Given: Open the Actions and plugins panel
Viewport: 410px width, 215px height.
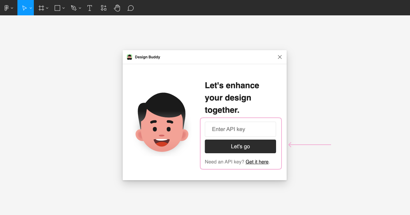Looking at the screenshot, I should pyautogui.click(x=103, y=8).
